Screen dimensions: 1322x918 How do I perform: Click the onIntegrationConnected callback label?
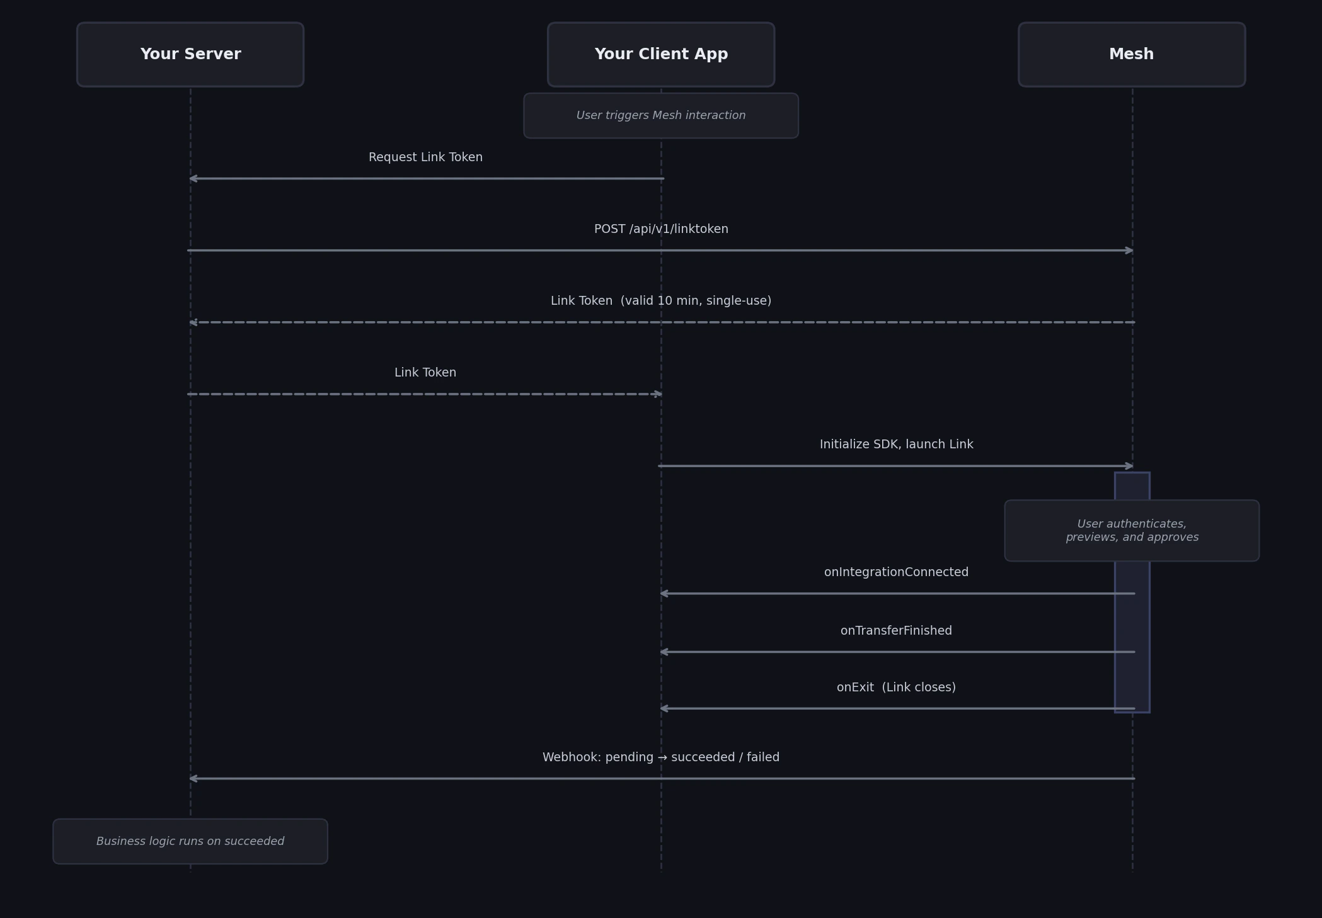pyautogui.click(x=896, y=572)
